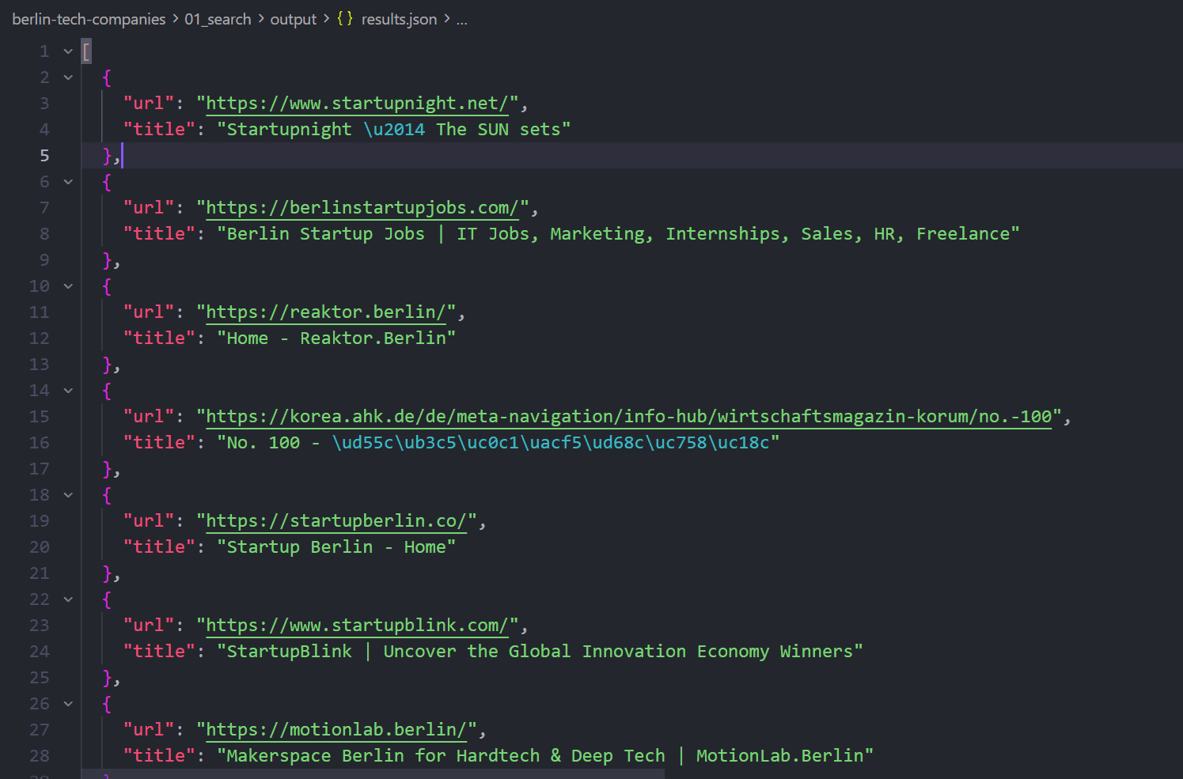Open 01_search breadcrumb segment
1183x779 pixels.
coord(218,19)
